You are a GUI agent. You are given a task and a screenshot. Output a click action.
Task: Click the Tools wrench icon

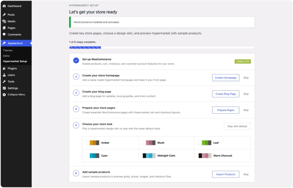4,81
